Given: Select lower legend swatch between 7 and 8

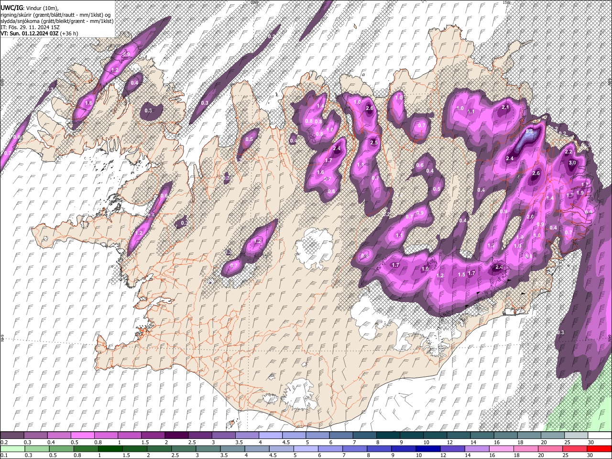Looking at the screenshot, I should 355,448.
